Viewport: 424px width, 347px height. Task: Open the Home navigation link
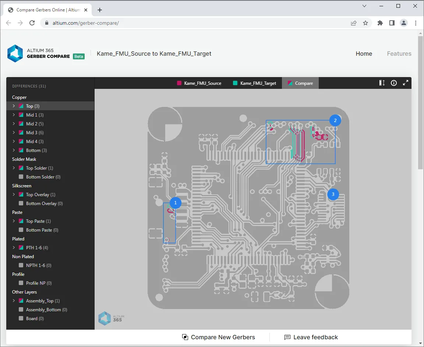click(x=364, y=53)
